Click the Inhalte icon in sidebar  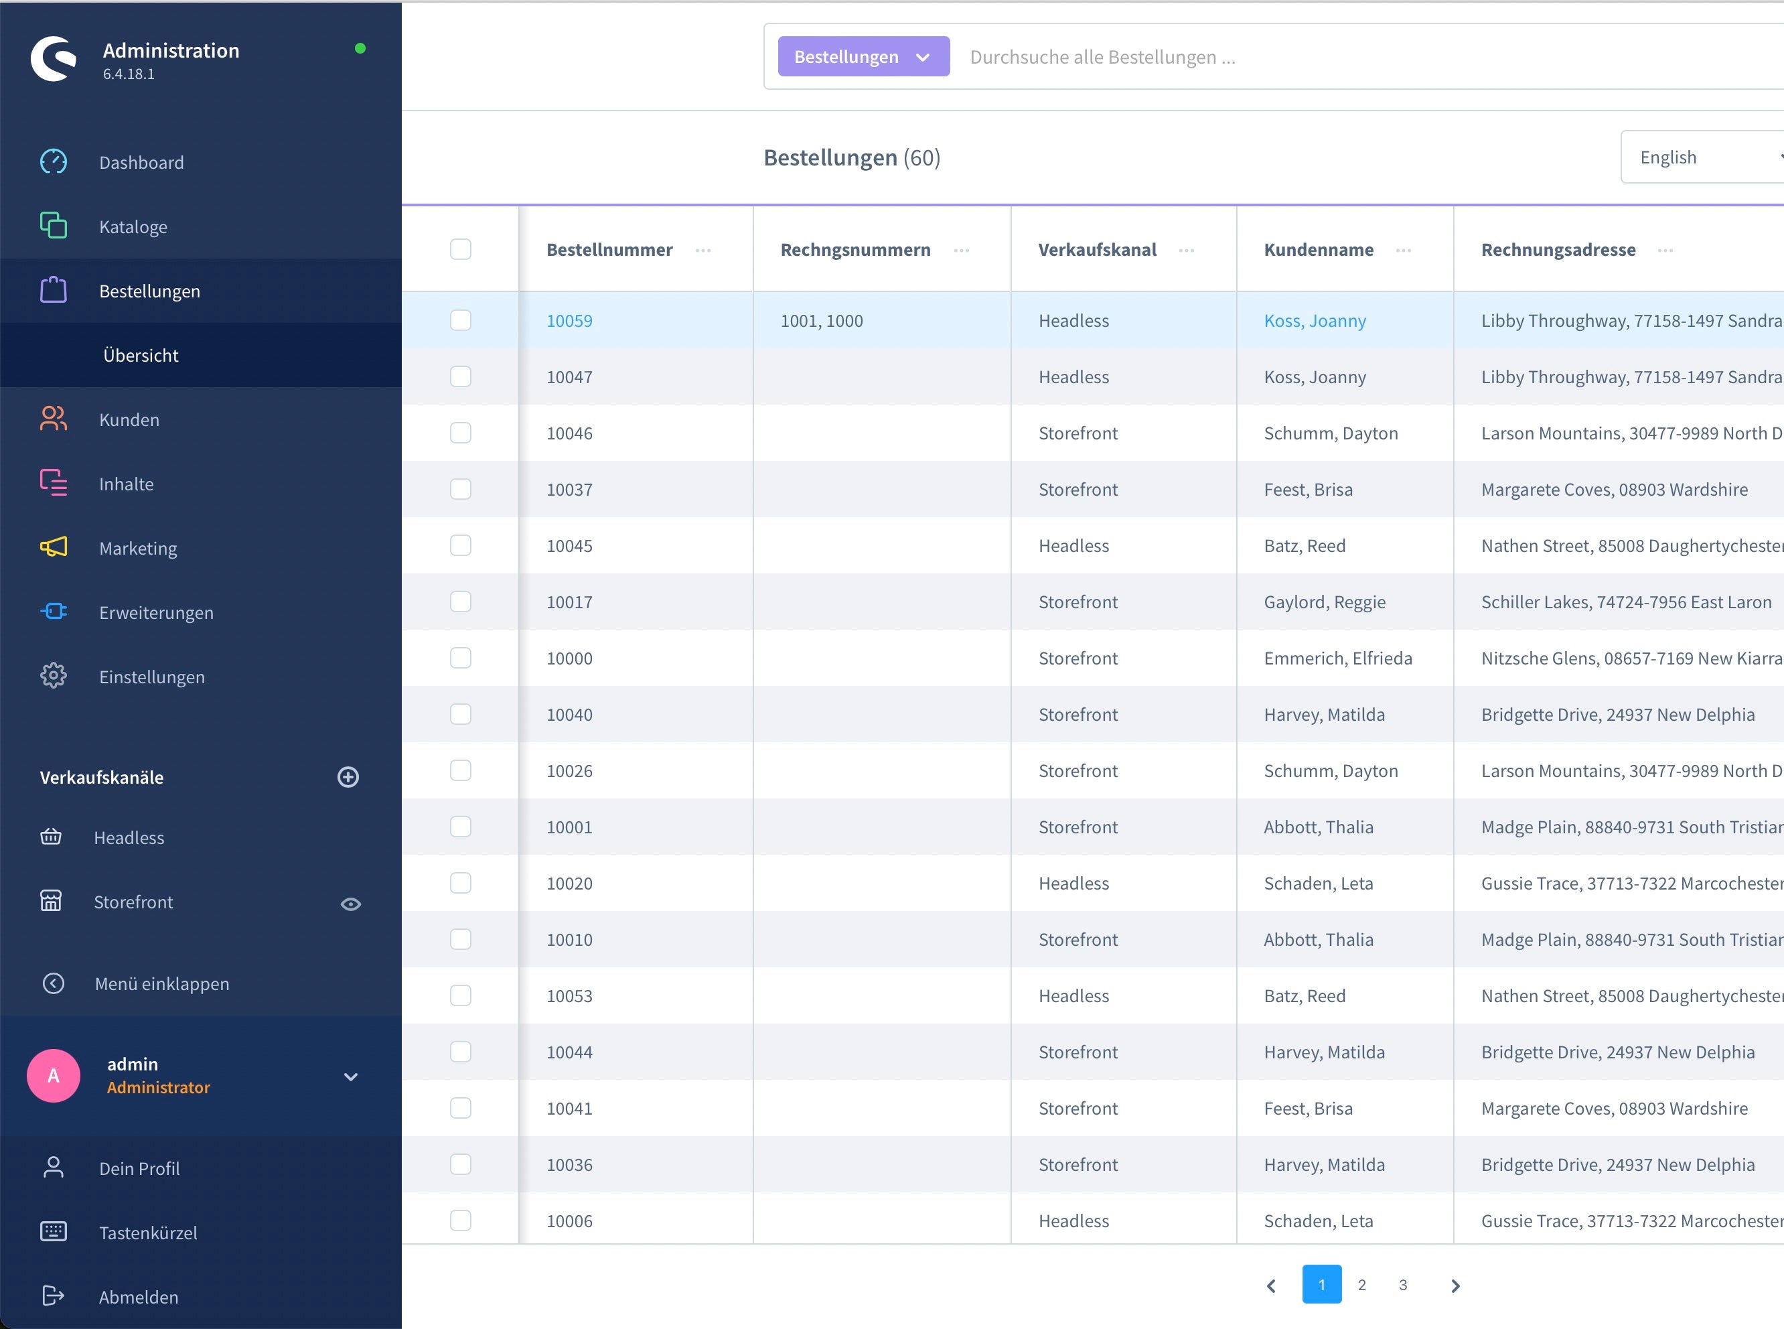coord(52,483)
